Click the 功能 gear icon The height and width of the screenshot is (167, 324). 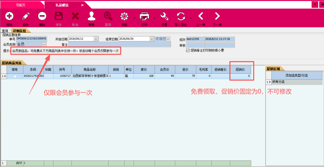124,16
